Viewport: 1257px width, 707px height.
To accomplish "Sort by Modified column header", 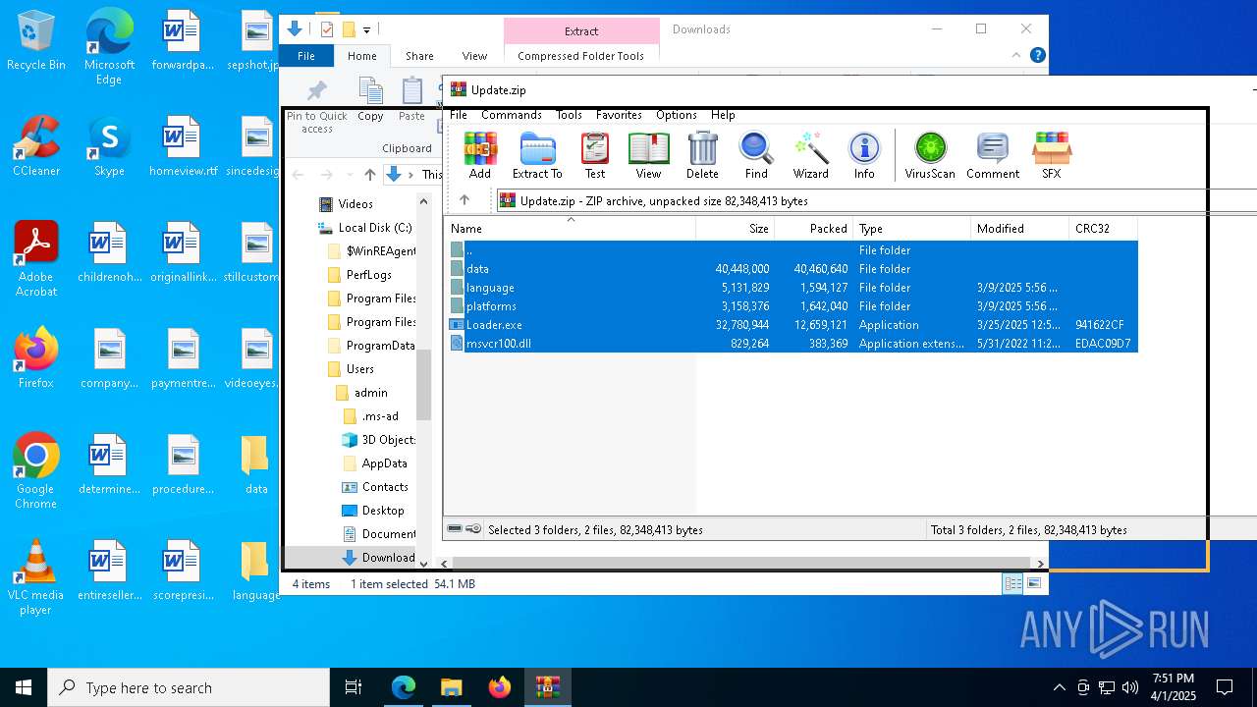I will (x=1020, y=228).
